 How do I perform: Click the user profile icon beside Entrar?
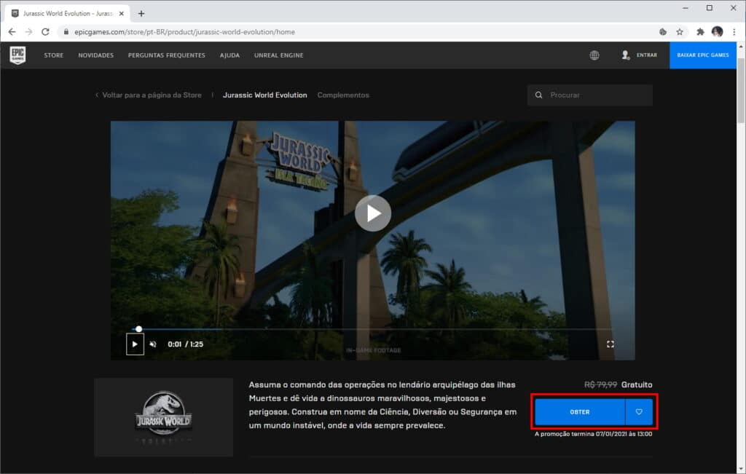[626, 55]
